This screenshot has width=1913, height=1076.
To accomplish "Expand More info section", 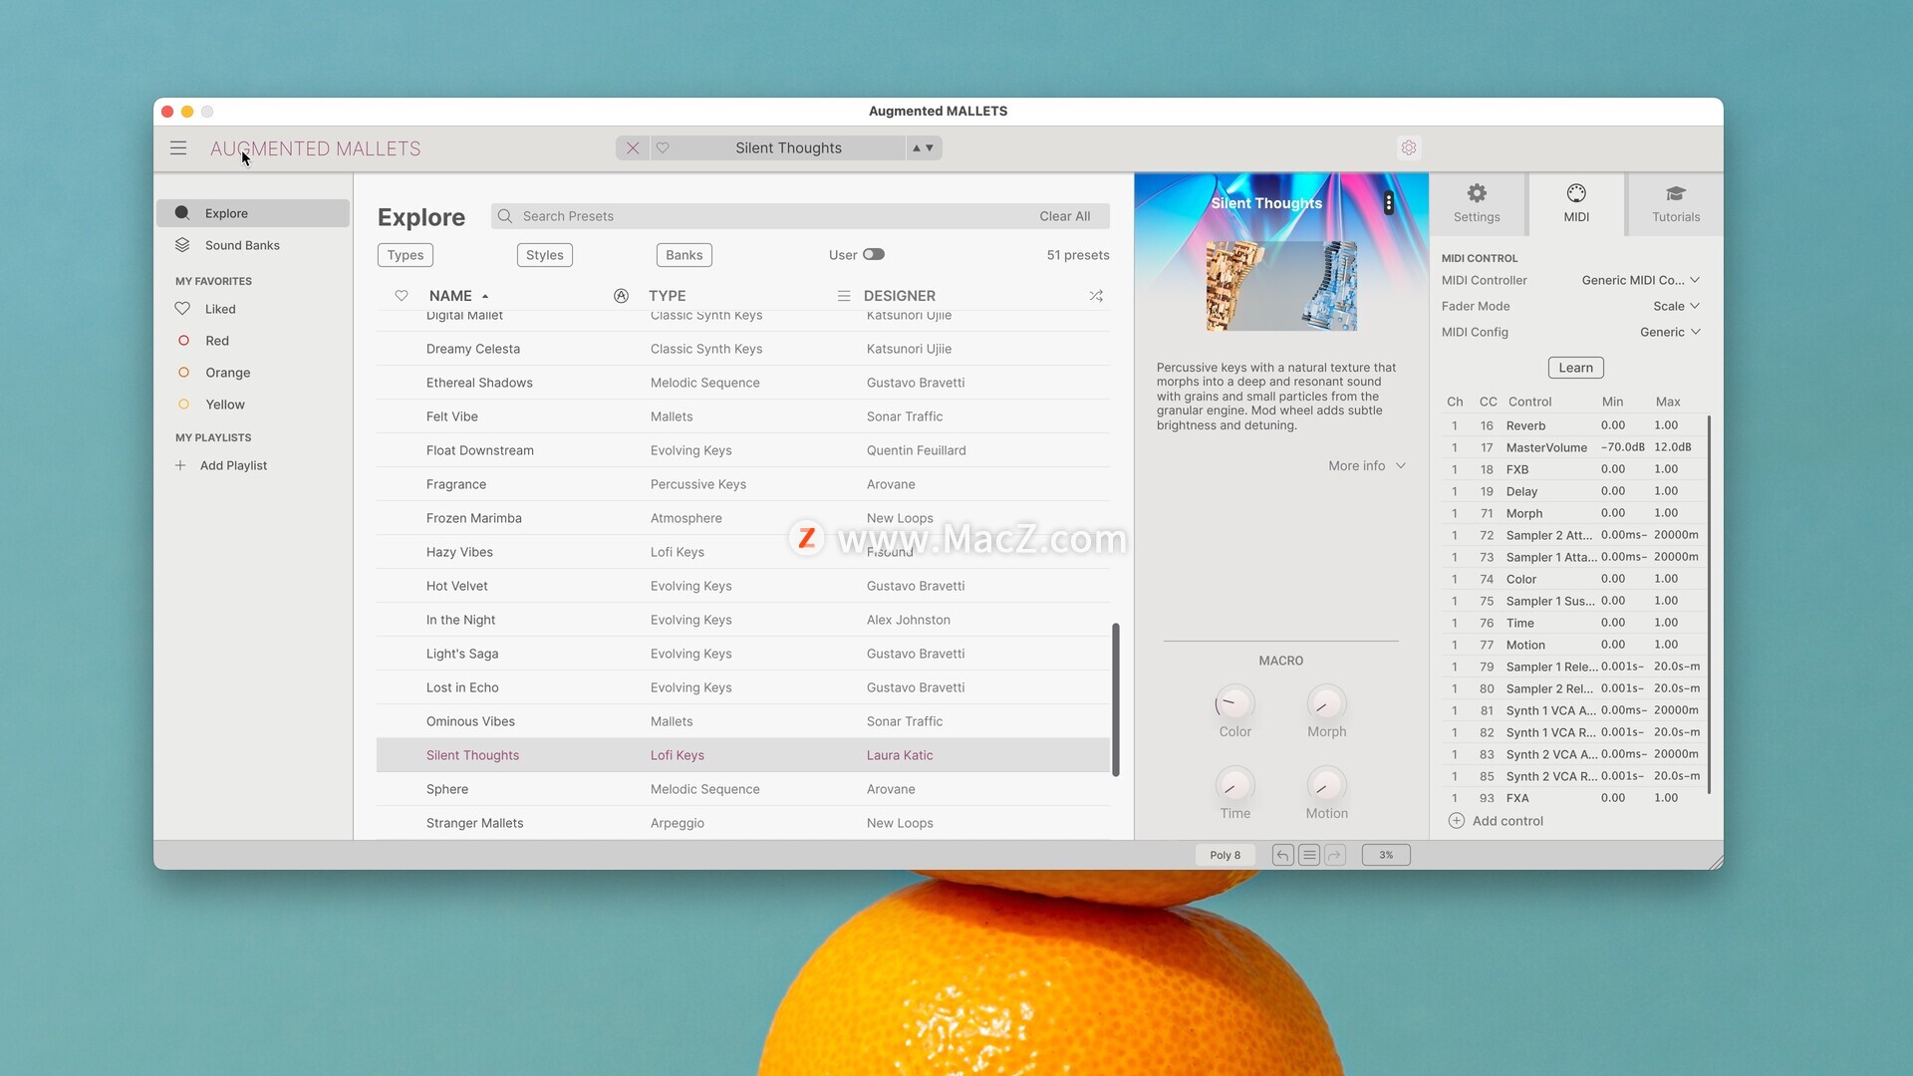I will click(1366, 466).
